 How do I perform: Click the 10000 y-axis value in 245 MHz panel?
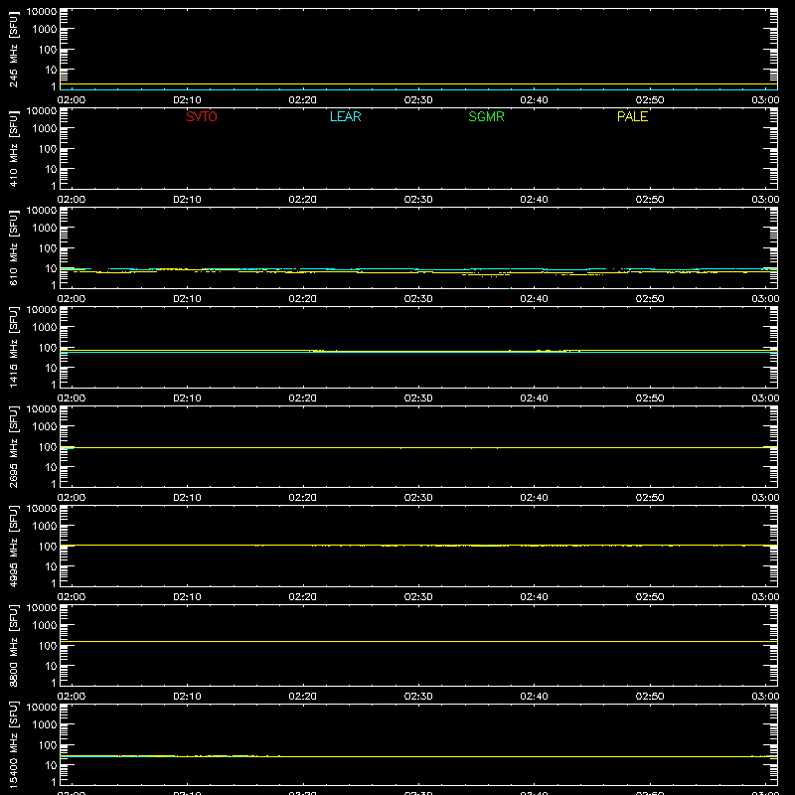click(x=42, y=12)
